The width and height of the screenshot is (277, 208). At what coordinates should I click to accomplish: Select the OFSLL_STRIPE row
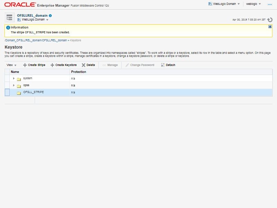(x=139, y=92)
